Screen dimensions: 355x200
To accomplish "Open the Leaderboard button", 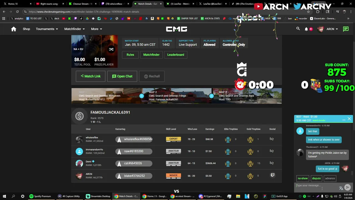I will point(176,55).
